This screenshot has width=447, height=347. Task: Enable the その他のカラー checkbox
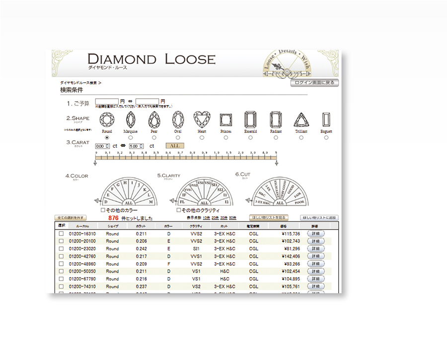[103, 210]
